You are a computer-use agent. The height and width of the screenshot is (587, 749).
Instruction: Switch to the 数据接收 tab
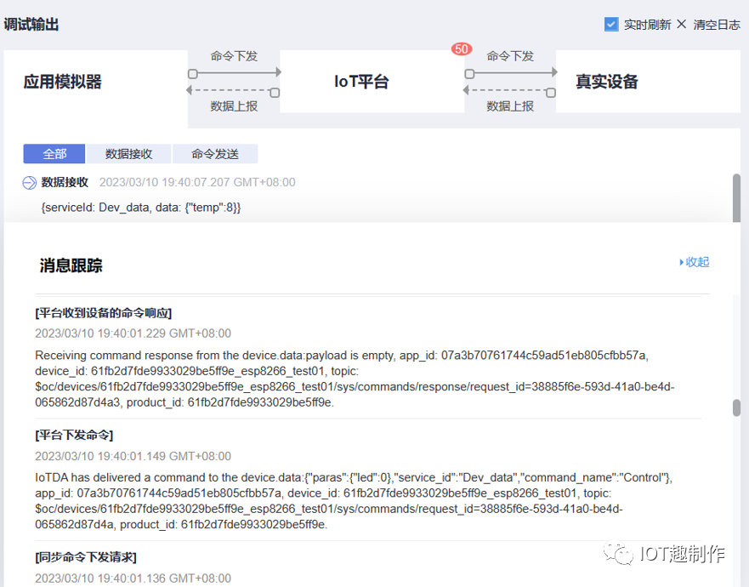point(128,154)
